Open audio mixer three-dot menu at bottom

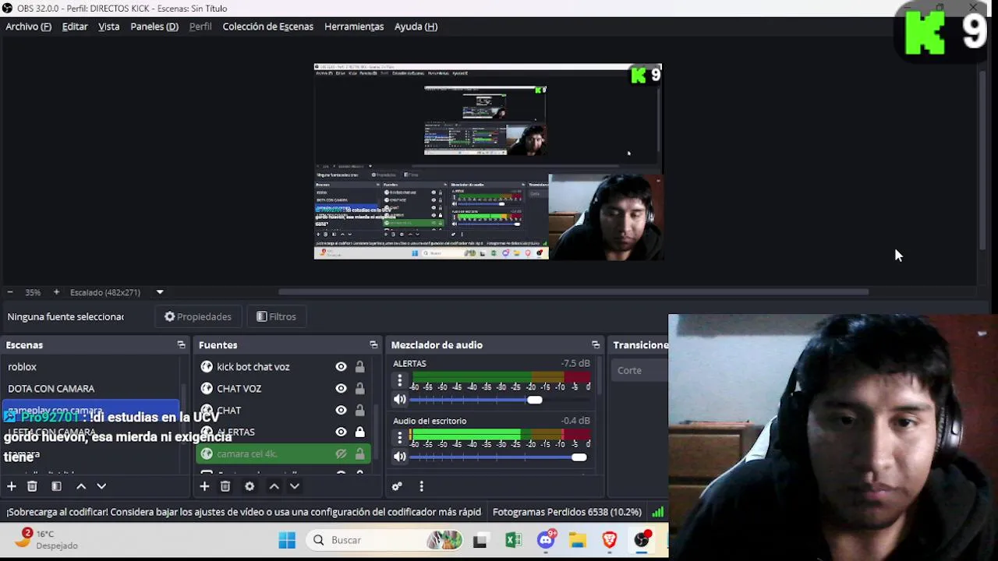tap(421, 486)
